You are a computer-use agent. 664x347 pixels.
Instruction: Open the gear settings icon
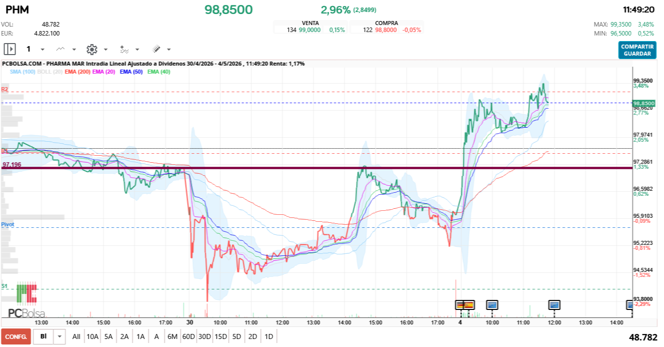tap(91, 49)
